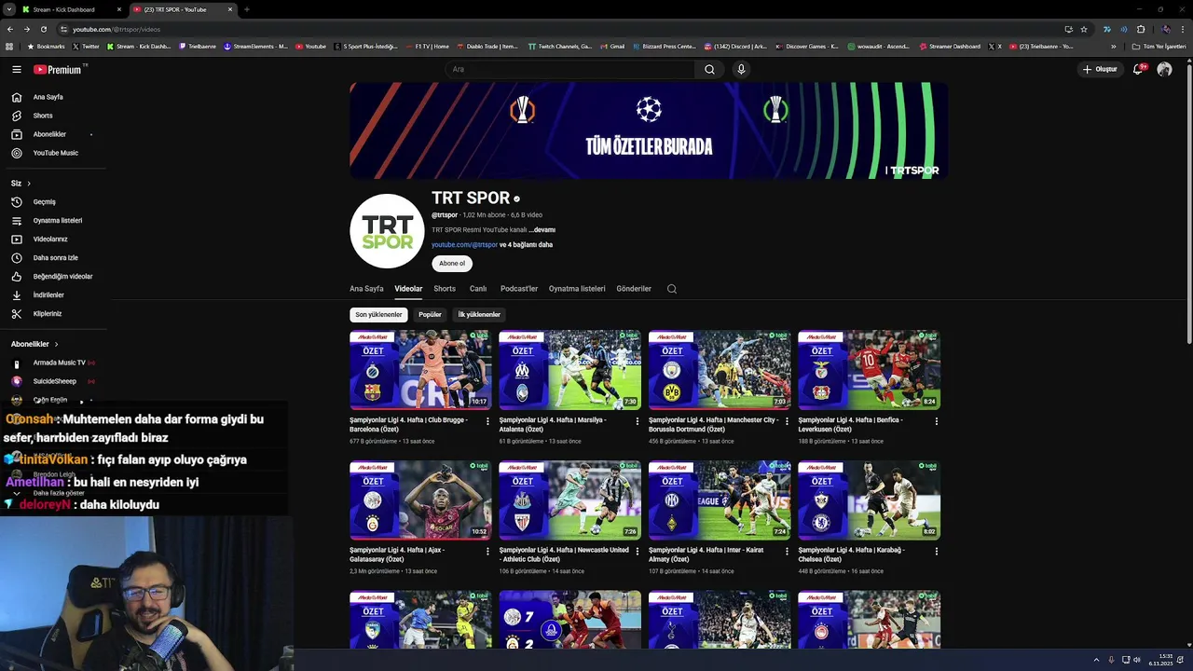Open the Oluştur create menu
The height and width of the screenshot is (671, 1193).
pos(1100,69)
